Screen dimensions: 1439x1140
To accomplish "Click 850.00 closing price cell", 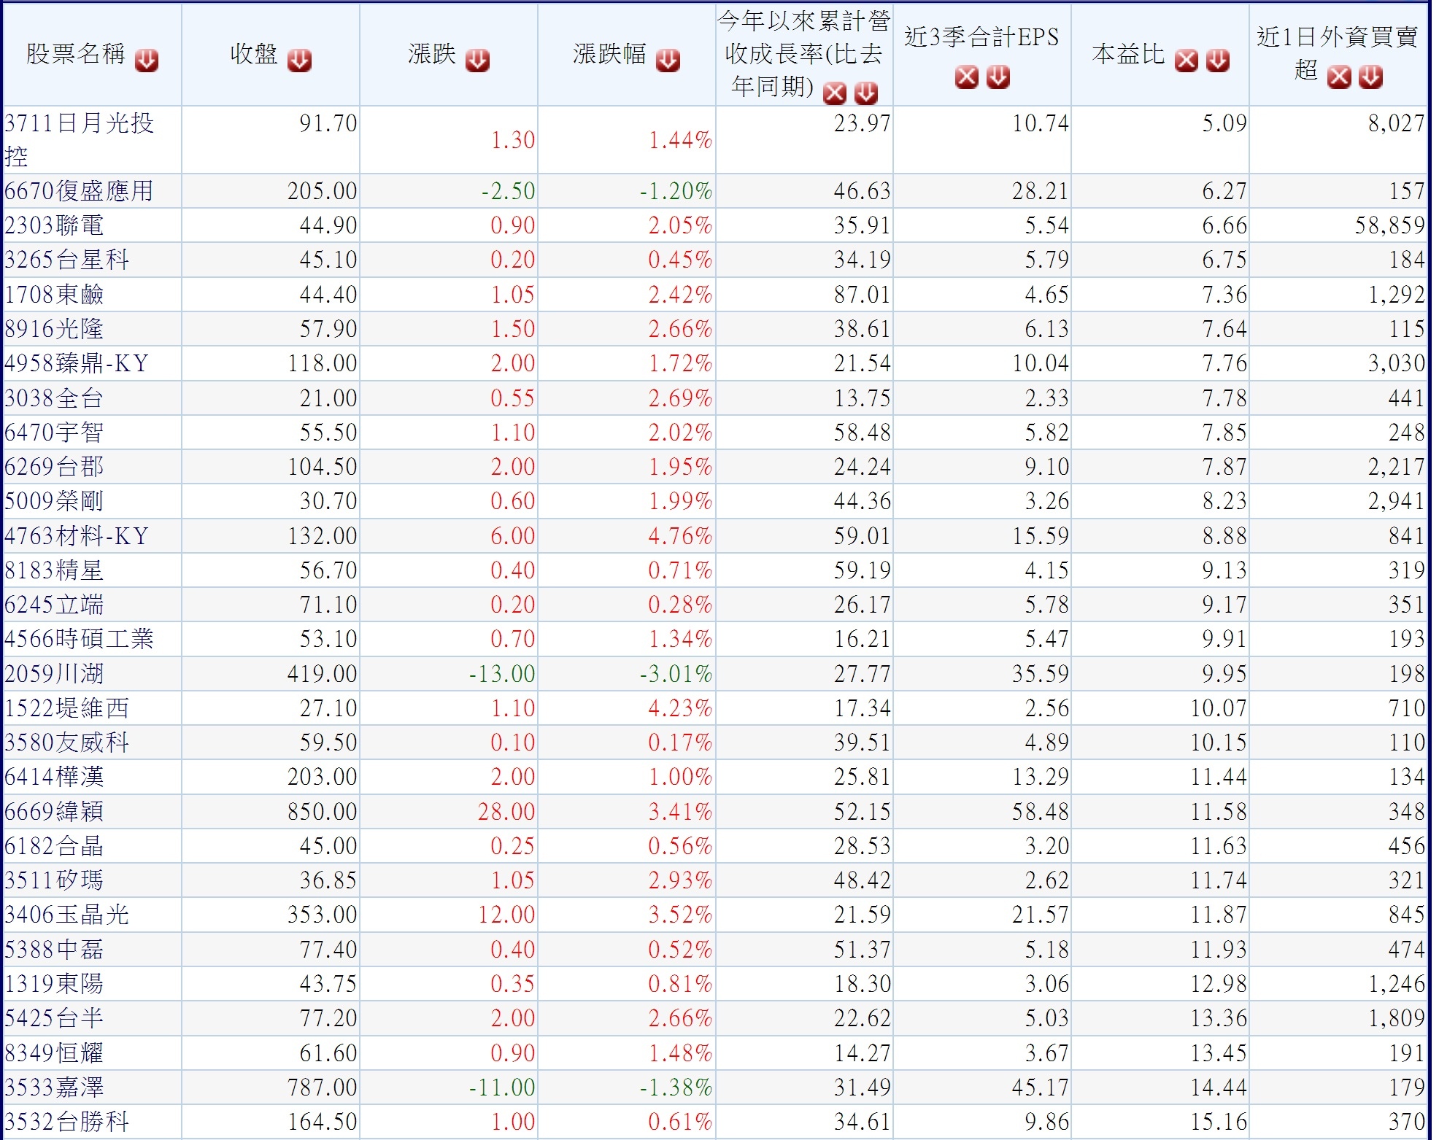I will [x=322, y=811].
